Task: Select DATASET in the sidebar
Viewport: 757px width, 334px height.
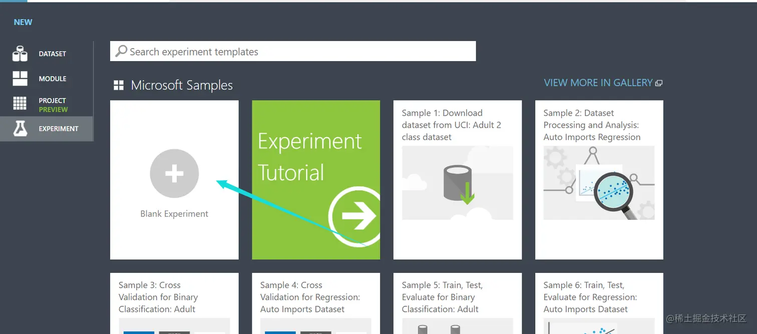Action: 47,54
